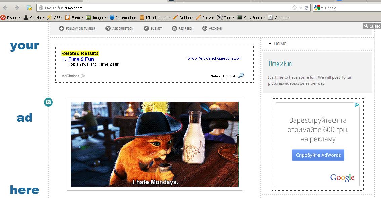Click the "your" word in the left banner
This screenshot has width=381, height=198.
[25, 46]
